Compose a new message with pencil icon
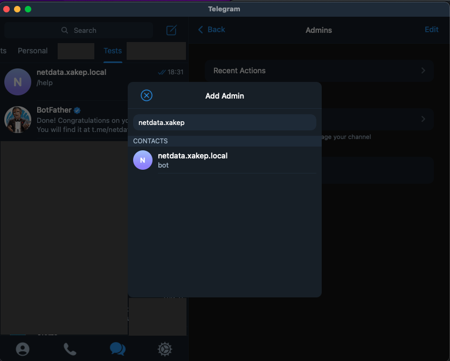Screen dimensions: 450x361 tap(171, 30)
